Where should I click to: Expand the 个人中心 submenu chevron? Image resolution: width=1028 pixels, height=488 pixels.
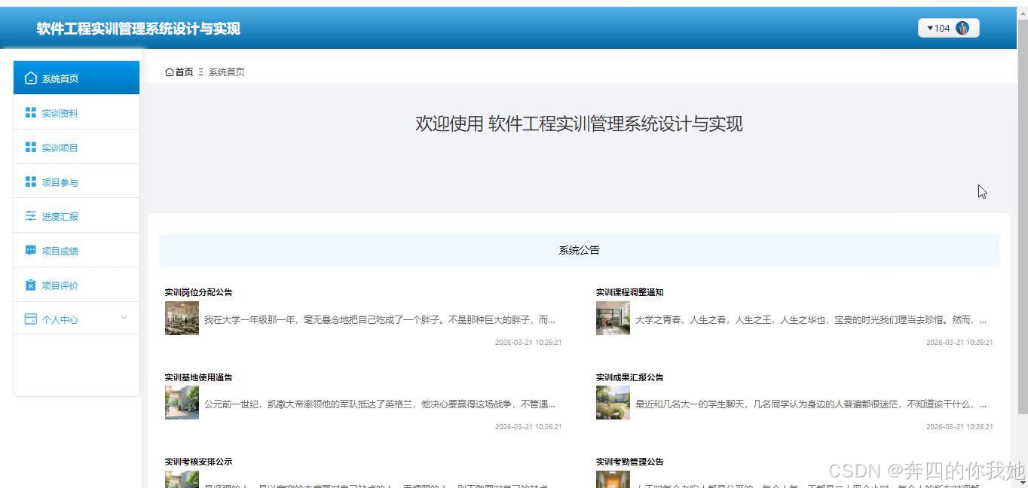124,318
